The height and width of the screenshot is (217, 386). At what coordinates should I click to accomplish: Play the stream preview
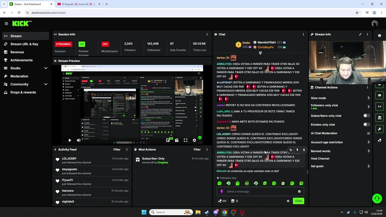click(70, 140)
